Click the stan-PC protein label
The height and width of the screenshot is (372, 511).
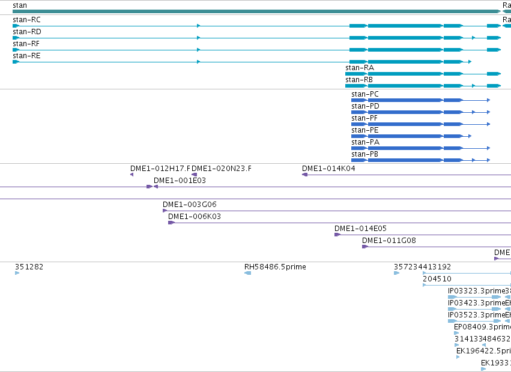point(365,94)
